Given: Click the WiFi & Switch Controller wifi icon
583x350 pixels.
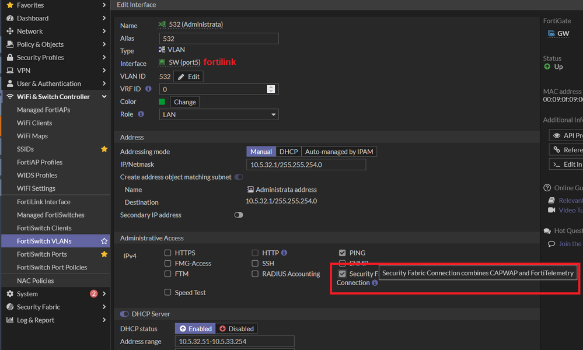Looking at the screenshot, I should click(10, 97).
